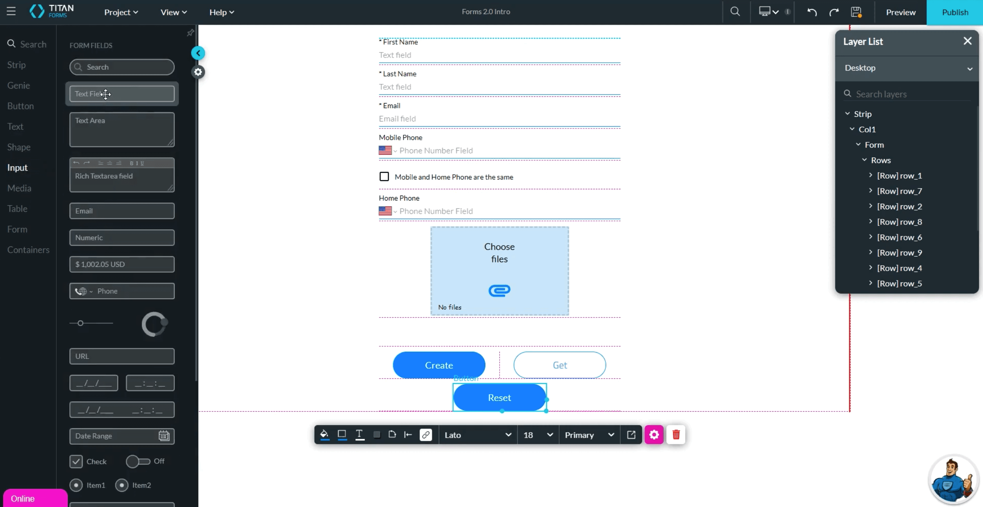The height and width of the screenshot is (507, 983).
Task: Click the slider handle in form fields
Action: click(80, 323)
